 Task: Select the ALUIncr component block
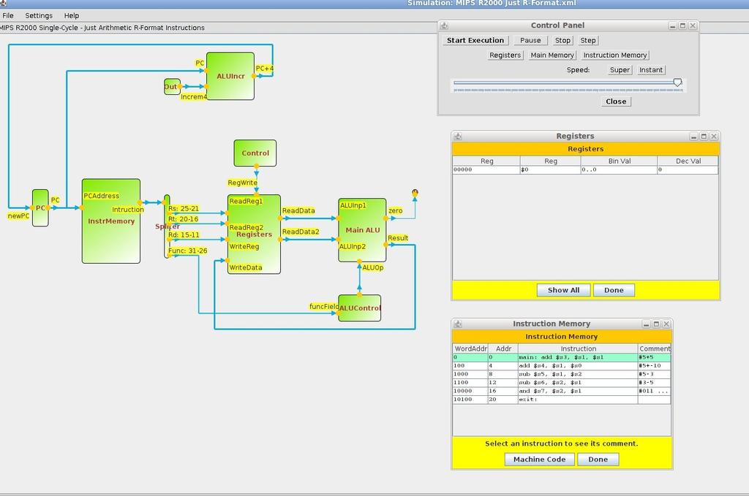coord(230,76)
